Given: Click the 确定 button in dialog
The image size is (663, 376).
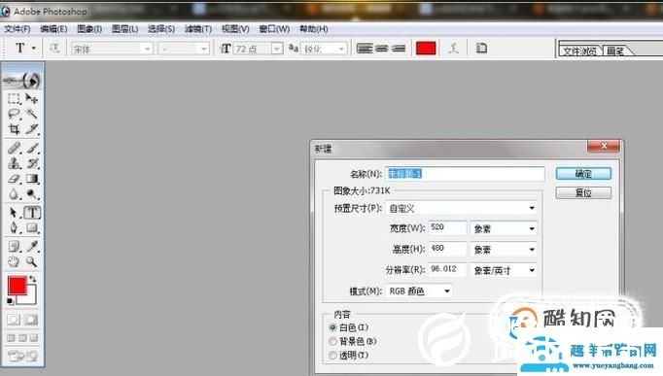Looking at the screenshot, I should click(583, 174).
